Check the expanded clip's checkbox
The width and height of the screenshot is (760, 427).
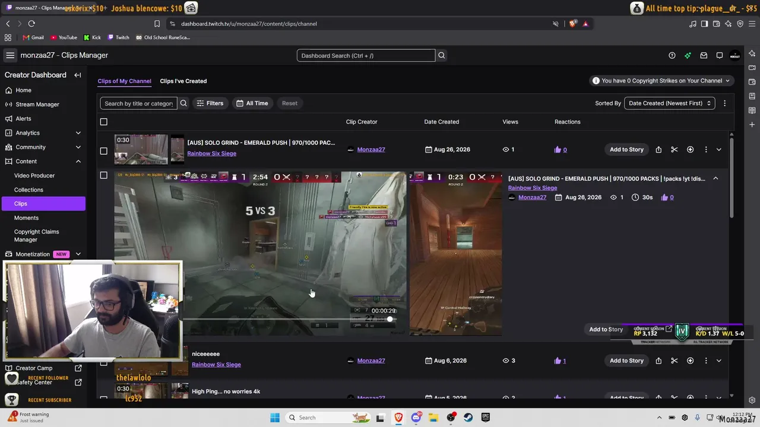tap(104, 176)
